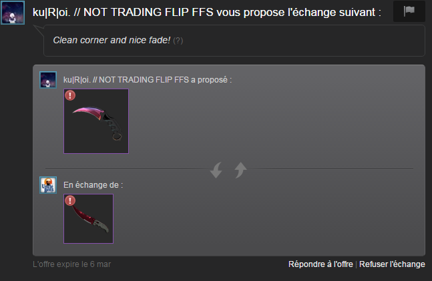432x281 pixels.
Task: Click the report flag icon
Action: (x=409, y=11)
